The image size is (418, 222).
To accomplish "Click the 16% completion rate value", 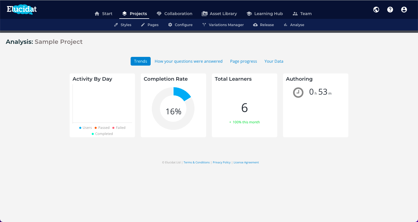I will coord(173,111).
